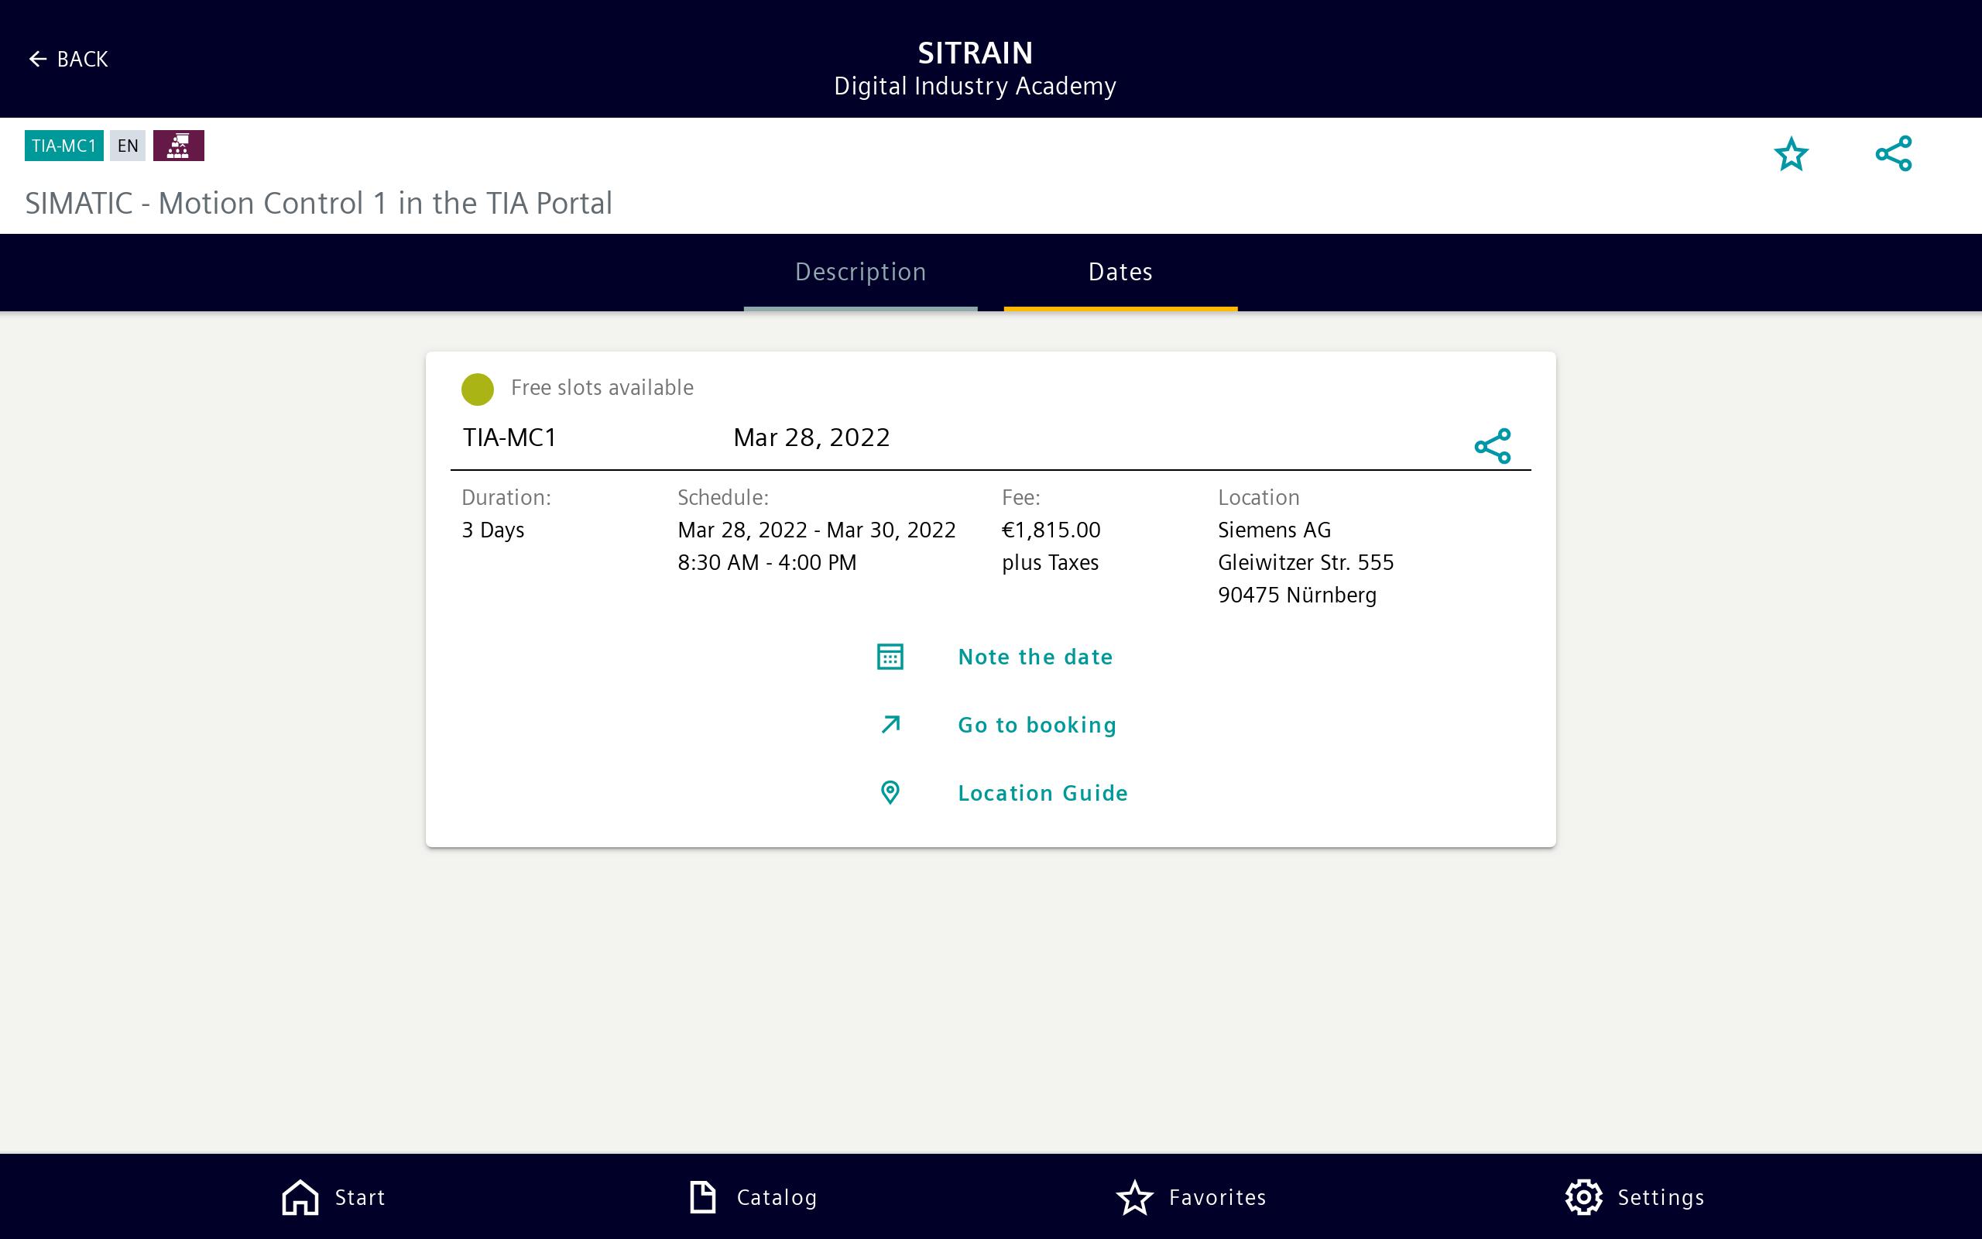The width and height of the screenshot is (1982, 1239).
Task: Click the course title SIMATIC - Motion Control 1
Action: 319,203
